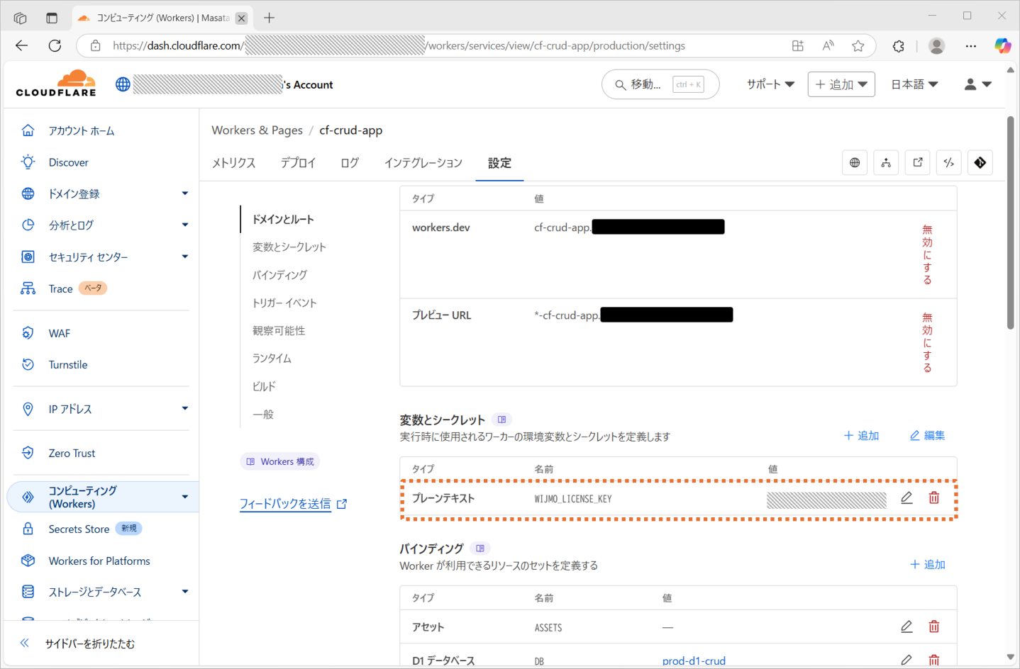
Task: Jump to Observability (観察可能性) section
Action: pos(279,331)
